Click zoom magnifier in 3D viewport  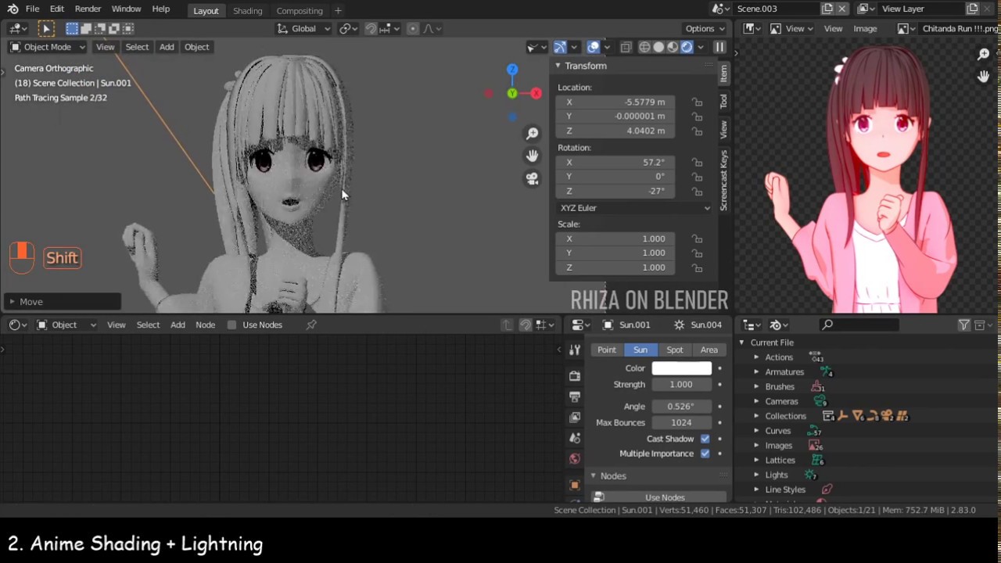532,134
